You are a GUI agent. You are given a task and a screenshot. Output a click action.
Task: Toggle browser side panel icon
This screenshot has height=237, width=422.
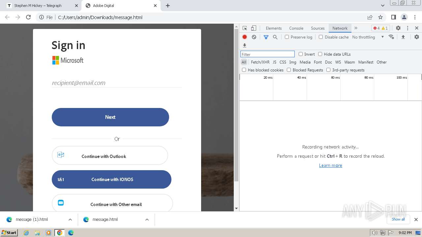[393, 17]
